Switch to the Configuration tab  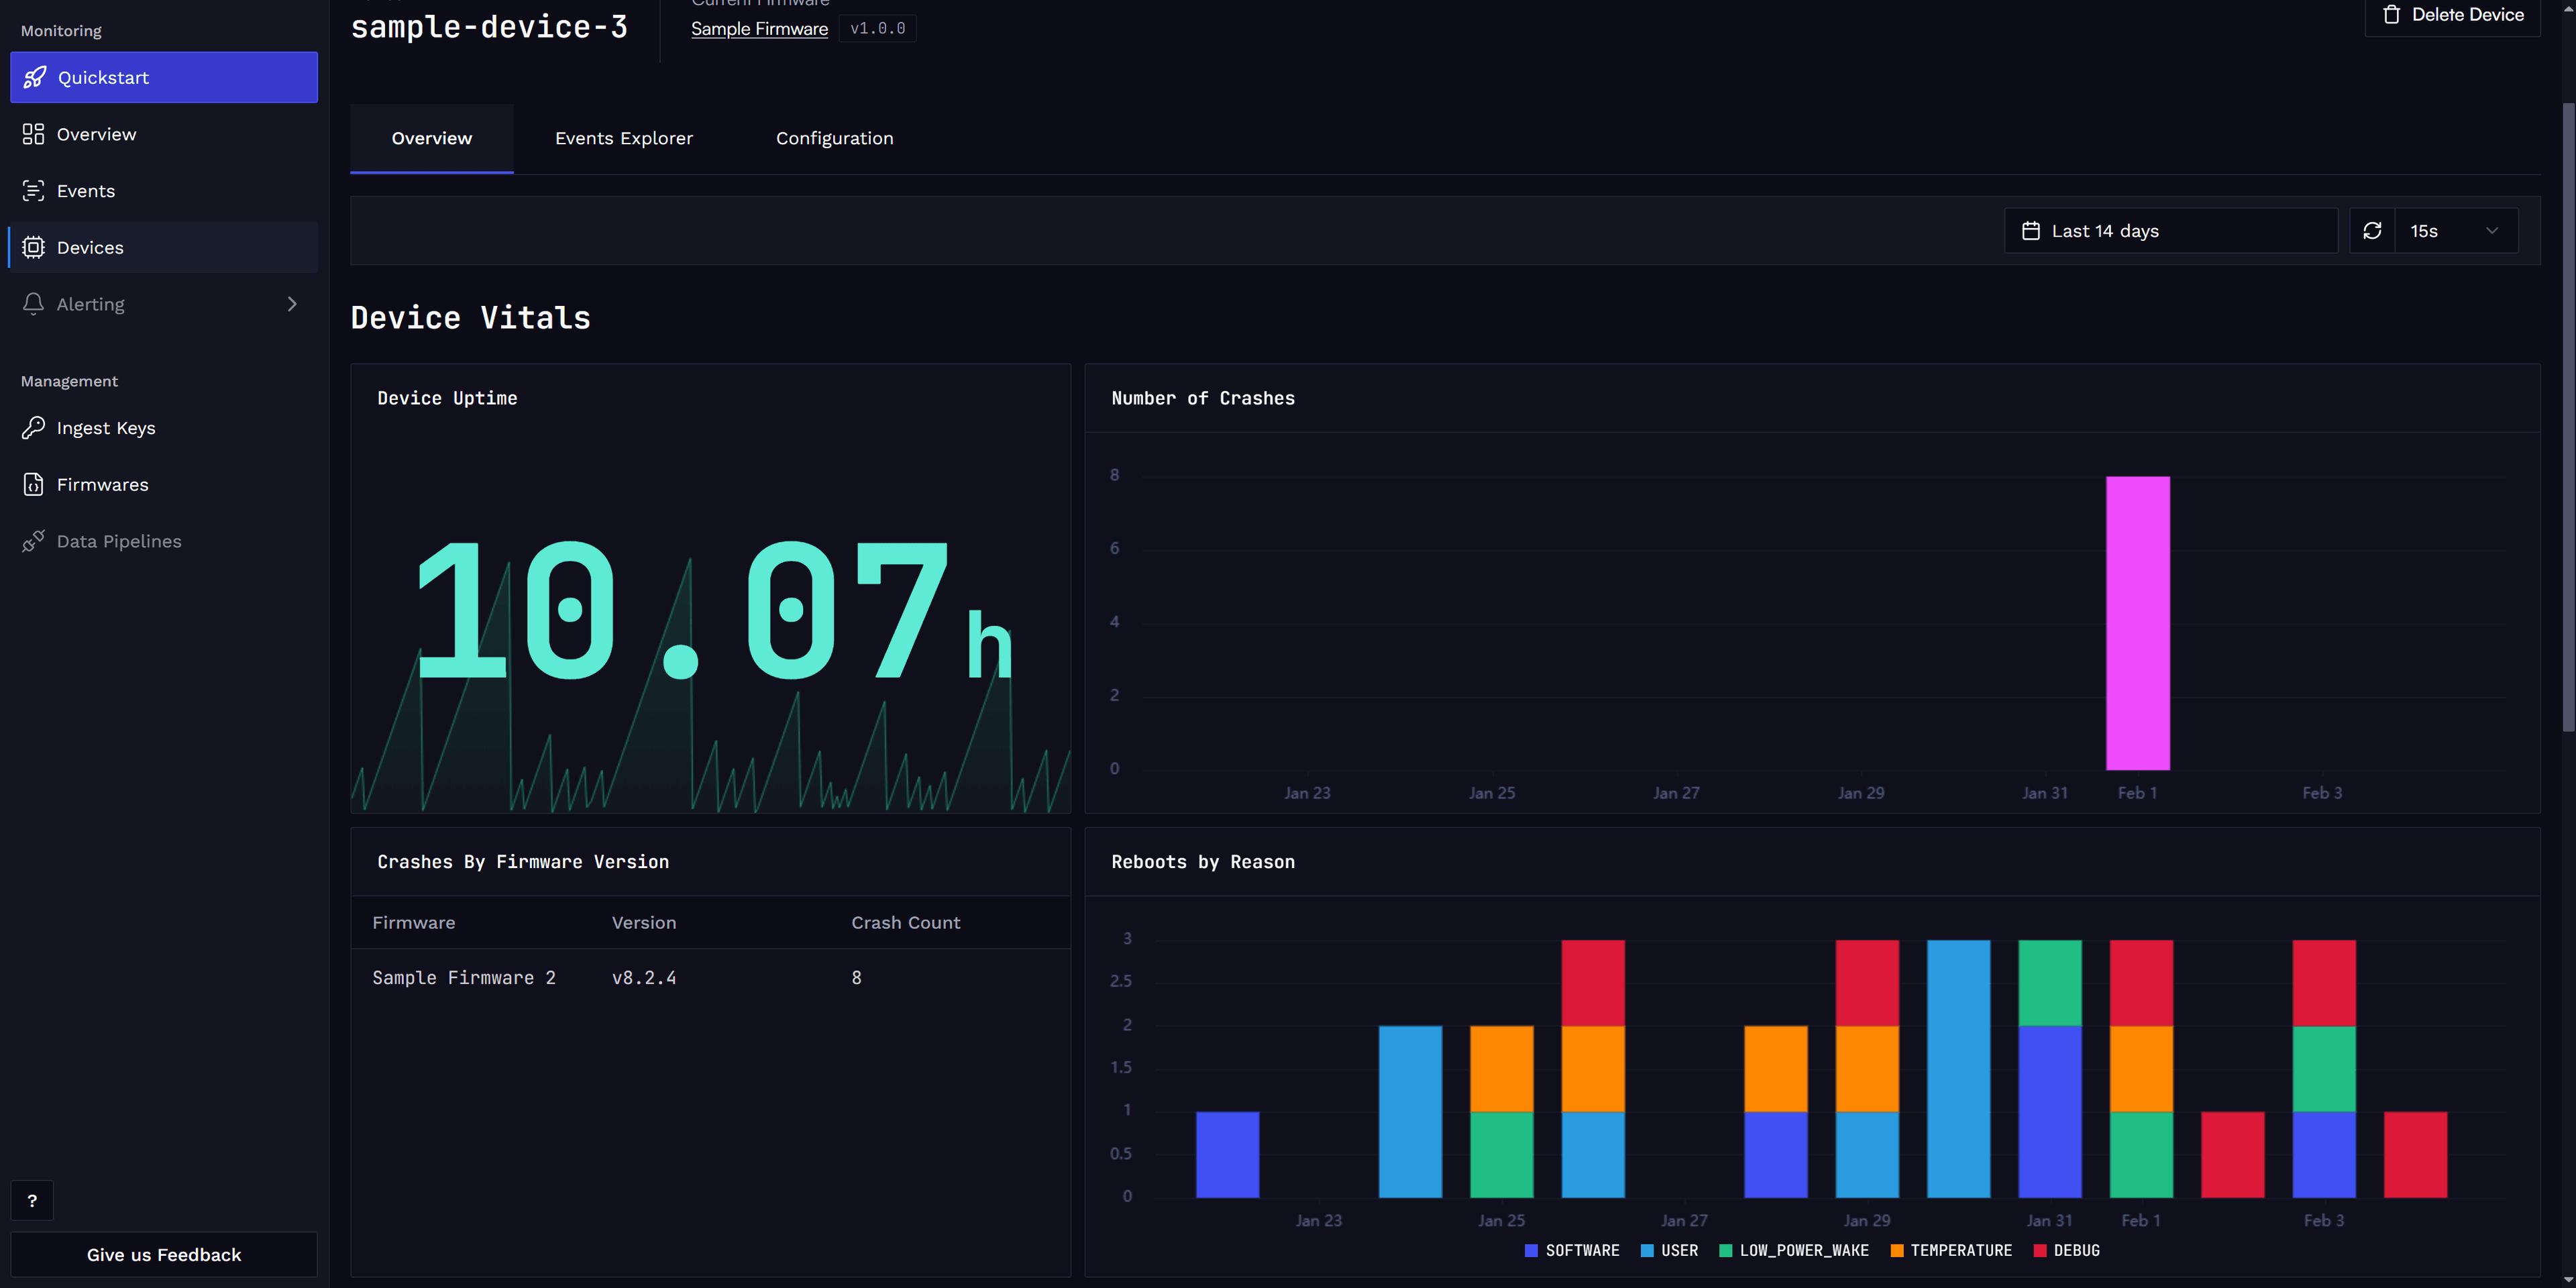(834, 138)
